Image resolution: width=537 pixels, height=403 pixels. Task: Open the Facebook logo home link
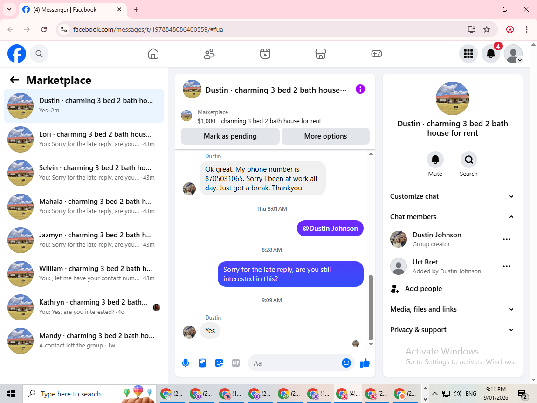click(17, 54)
